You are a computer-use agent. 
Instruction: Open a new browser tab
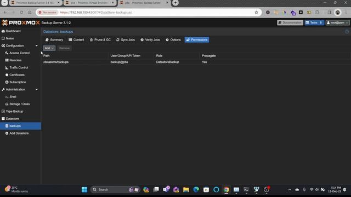pyautogui.click(x=175, y=3)
